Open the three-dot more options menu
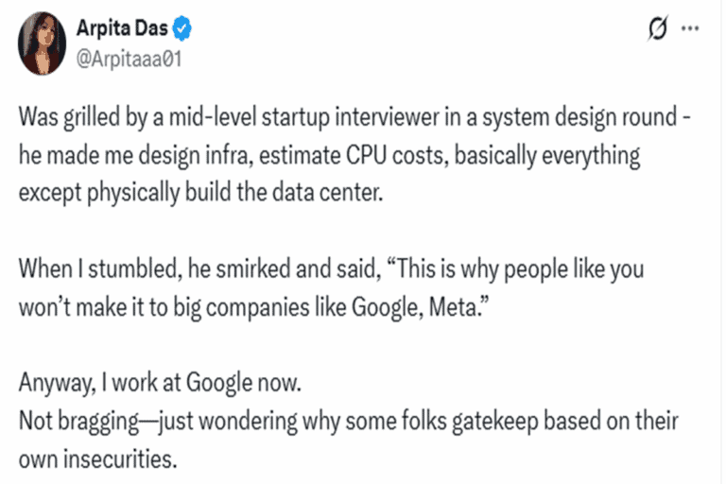726x484 pixels. pyautogui.click(x=690, y=28)
